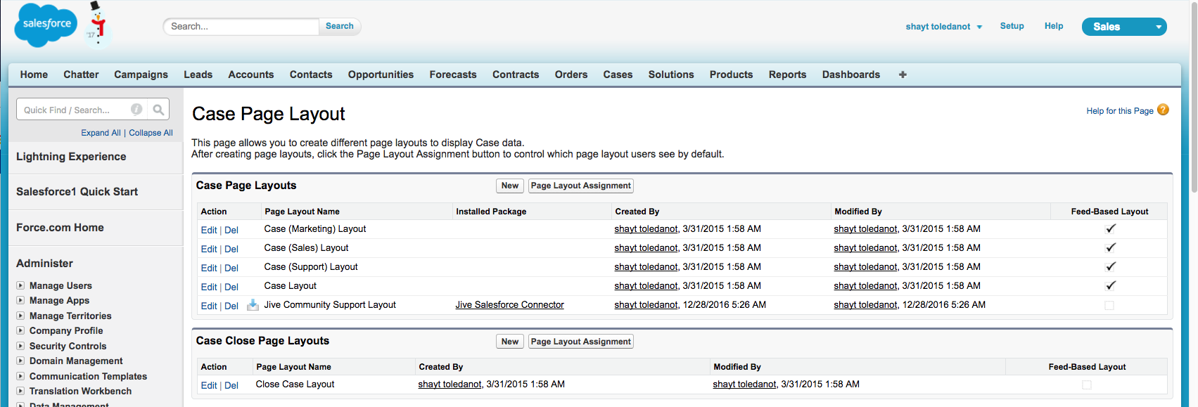Click Feed-Based checkmark for Case (Marketing) Layout
Screen dimensions: 1198x407
tap(1110, 228)
